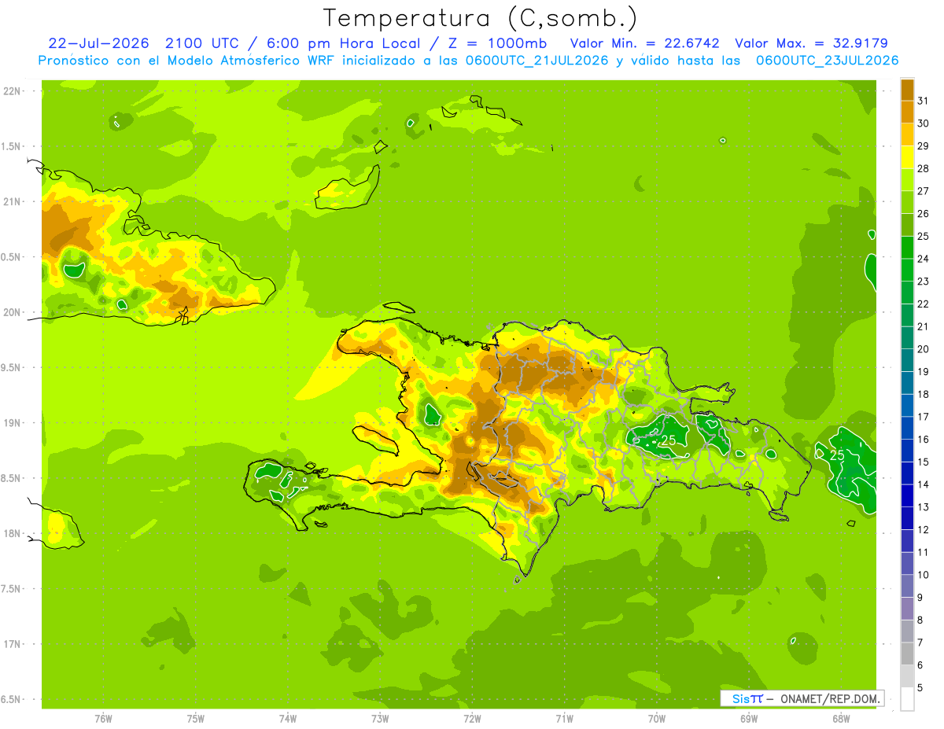Image resolution: width=944 pixels, height=729 pixels.
Task: Click the title 'Temperatura (C,somb.)'
Action: [x=481, y=18]
